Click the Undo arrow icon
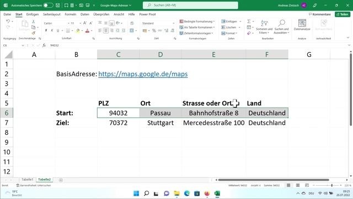The image size is (353, 199). tap(8, 21)
